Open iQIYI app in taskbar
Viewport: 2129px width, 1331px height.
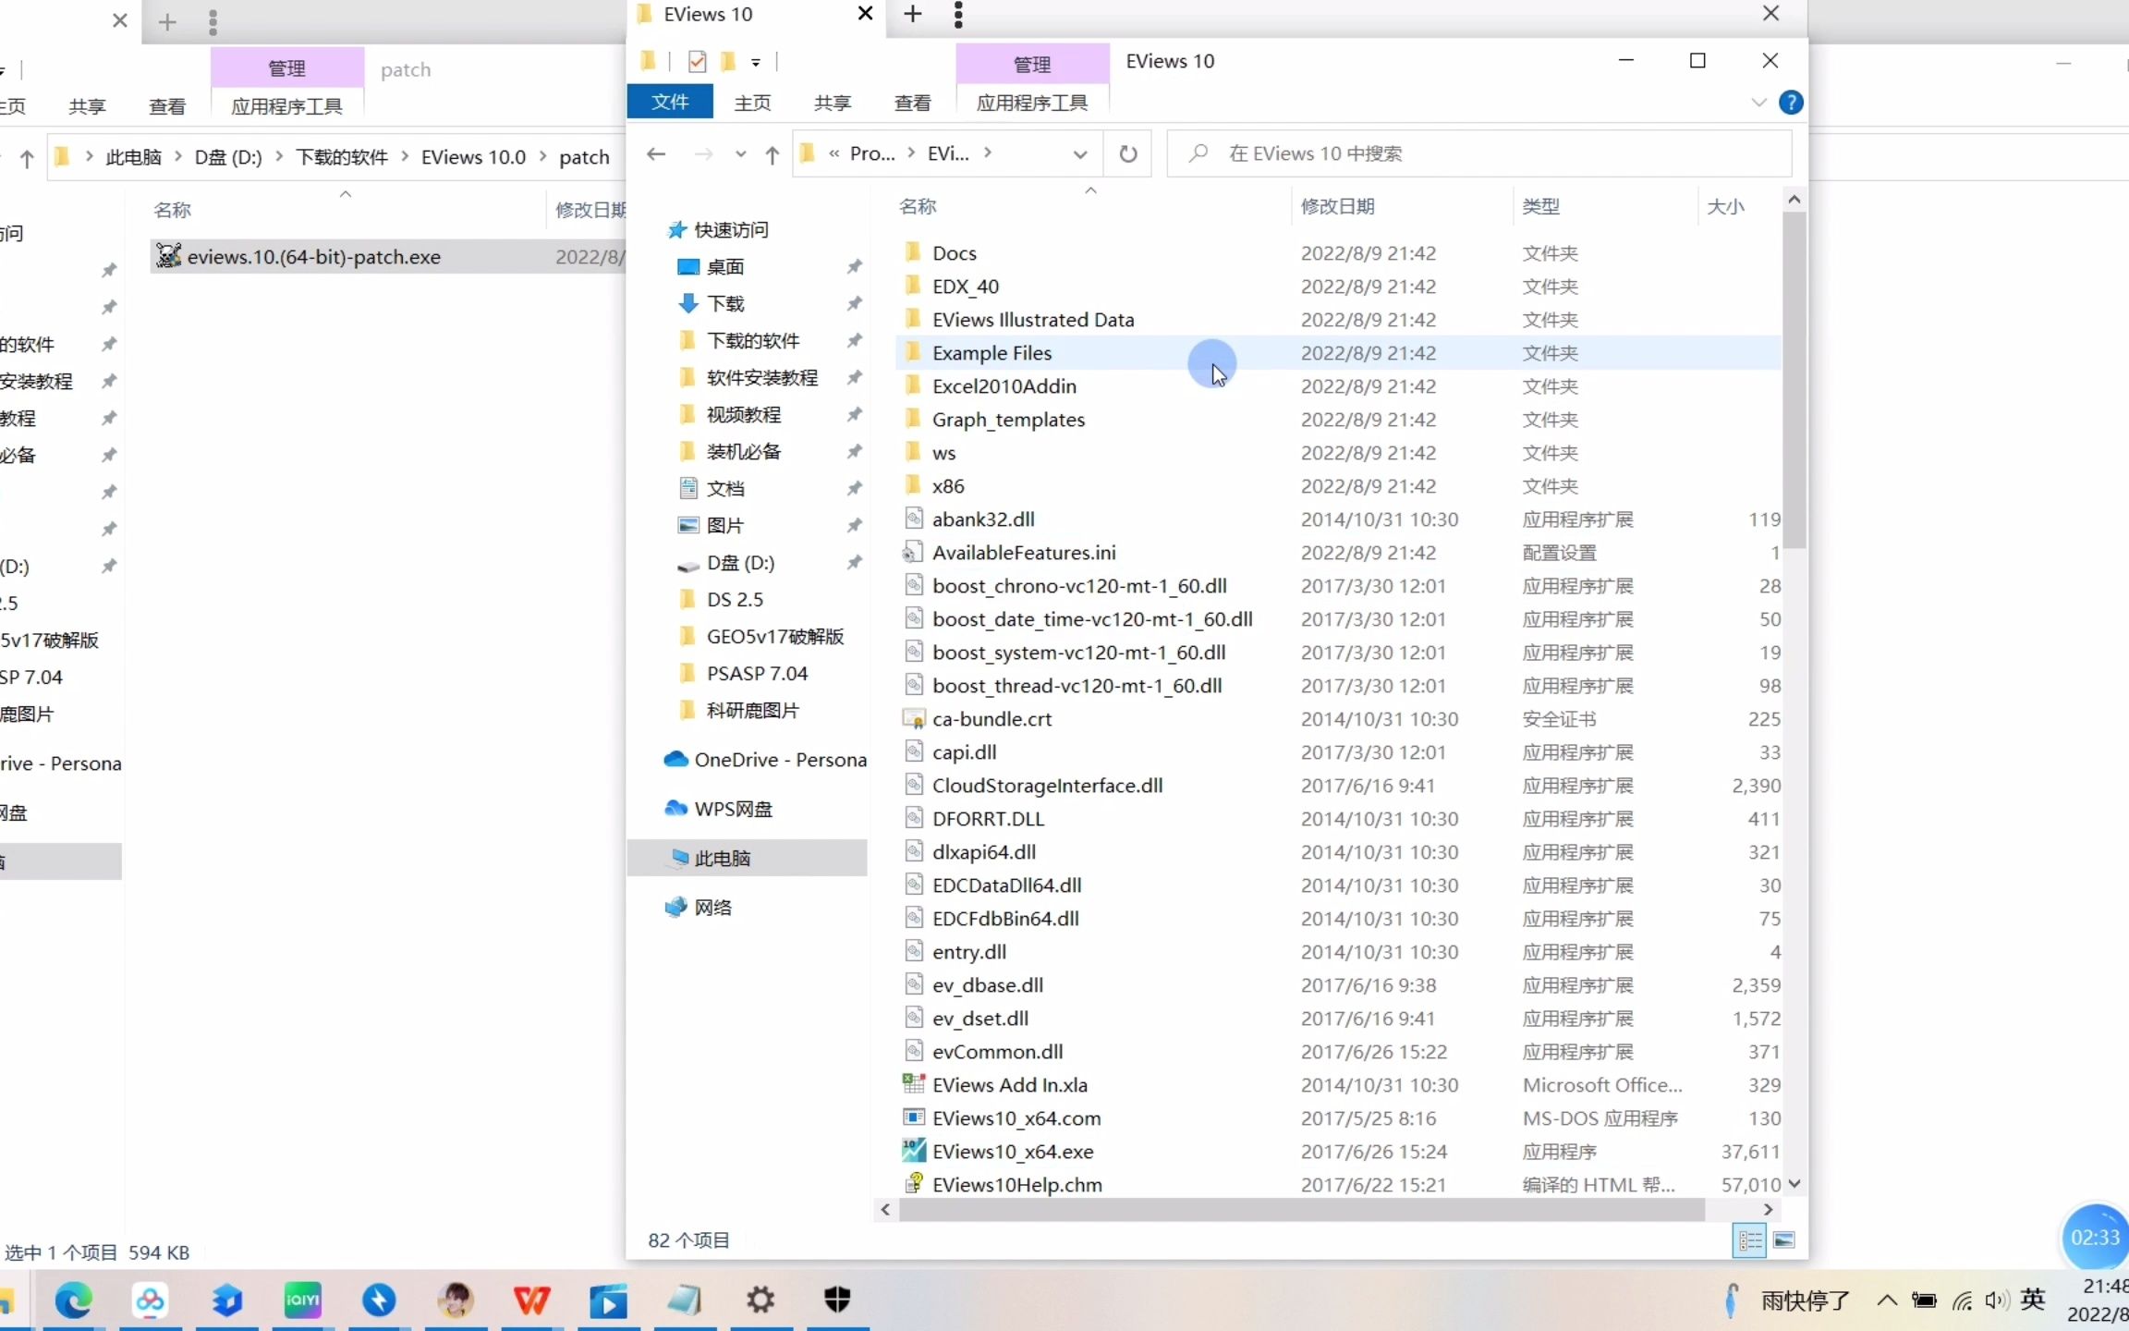click(302, 1300)
